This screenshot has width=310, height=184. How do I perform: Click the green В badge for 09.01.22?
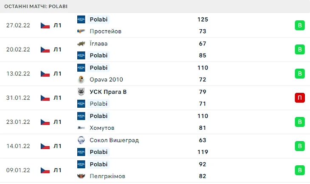coord(300,170)
